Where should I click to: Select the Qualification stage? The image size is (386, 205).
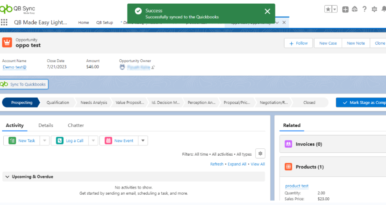tap(58, 103)
